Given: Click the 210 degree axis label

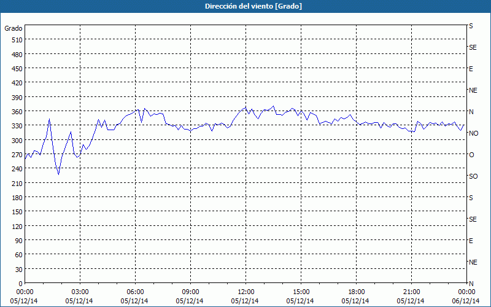Looking at the screenshot, I should (18, 183).
